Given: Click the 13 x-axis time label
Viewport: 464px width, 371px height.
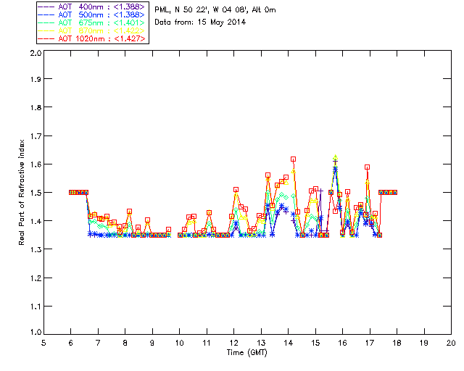Looking at the screenshot, I should (x=261, y=343).
